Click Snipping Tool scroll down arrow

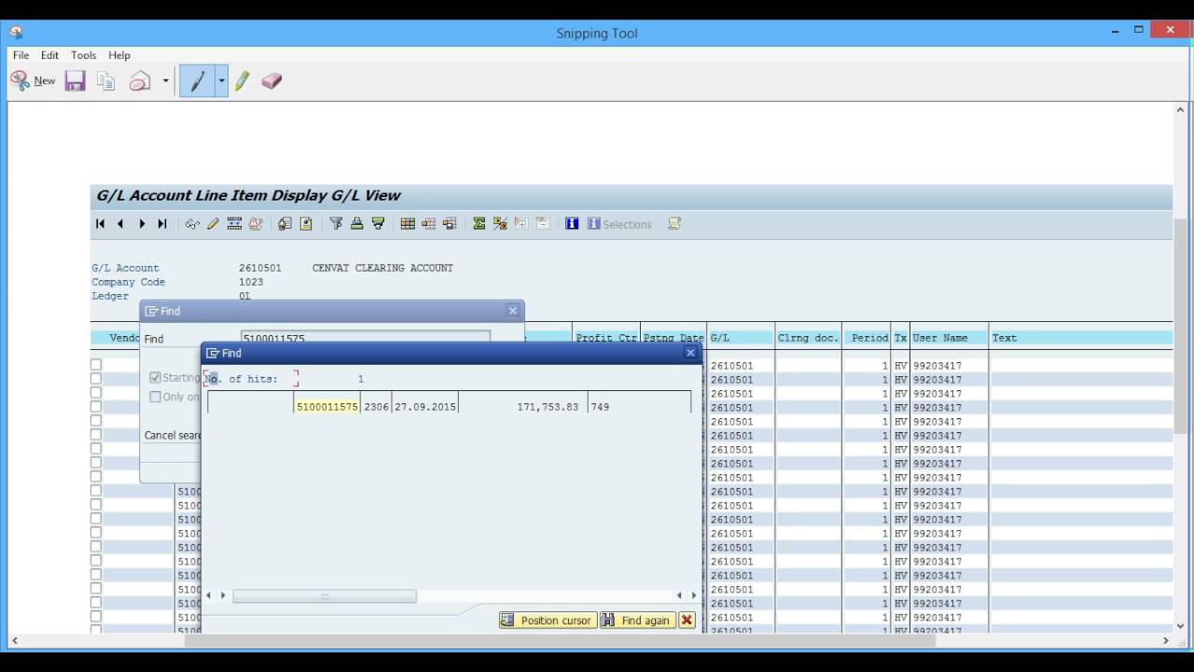[x=1180, y=626]
